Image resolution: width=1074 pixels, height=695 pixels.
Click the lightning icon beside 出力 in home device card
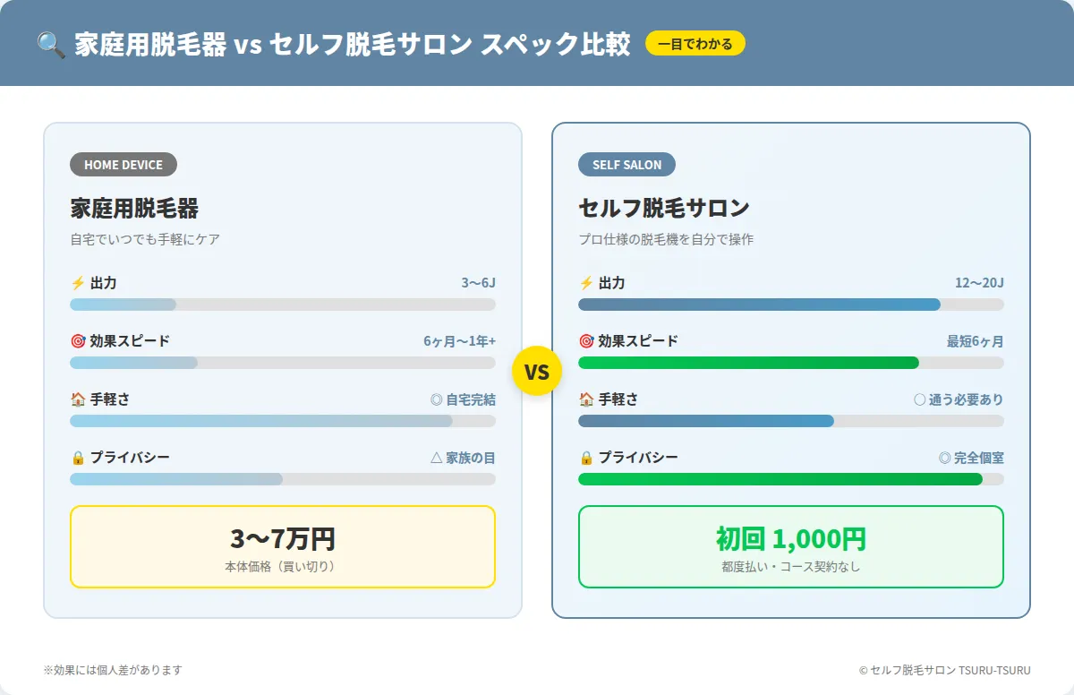78,283
